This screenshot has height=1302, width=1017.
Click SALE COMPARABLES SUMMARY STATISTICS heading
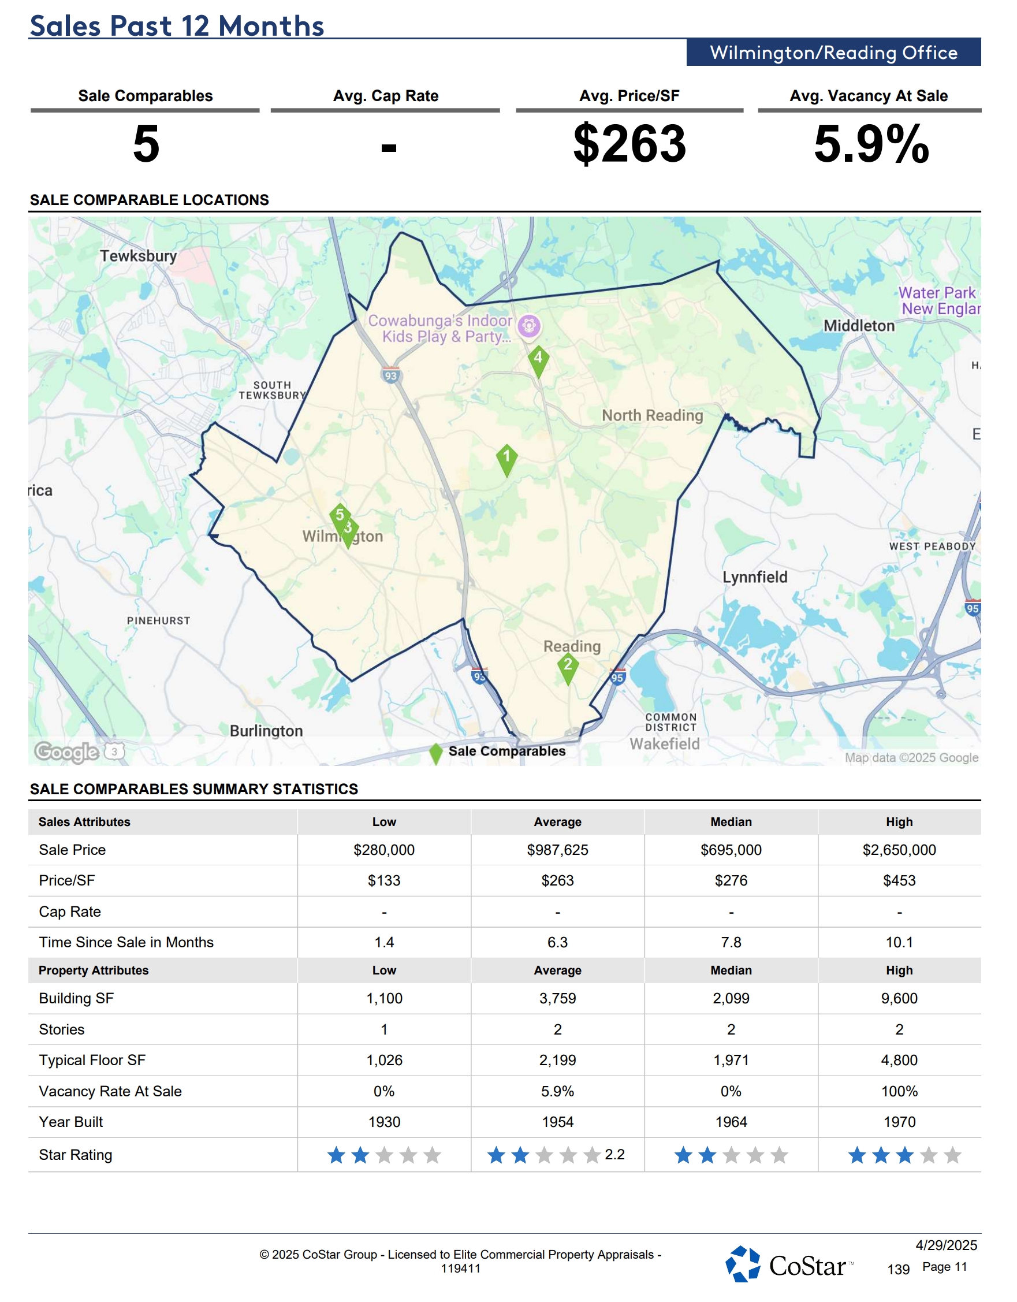click(x=193, y=789)
